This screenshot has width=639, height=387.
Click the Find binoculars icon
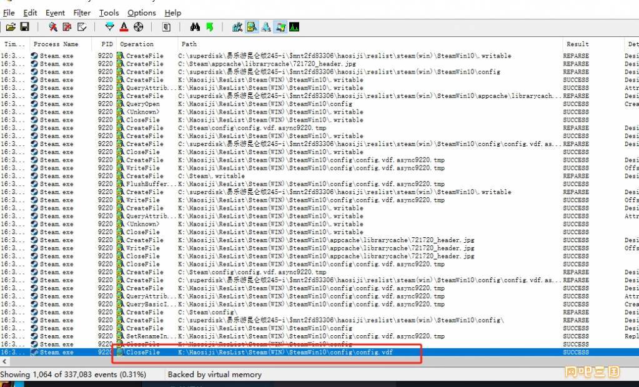pyautogui.click(x=195, y=27)
